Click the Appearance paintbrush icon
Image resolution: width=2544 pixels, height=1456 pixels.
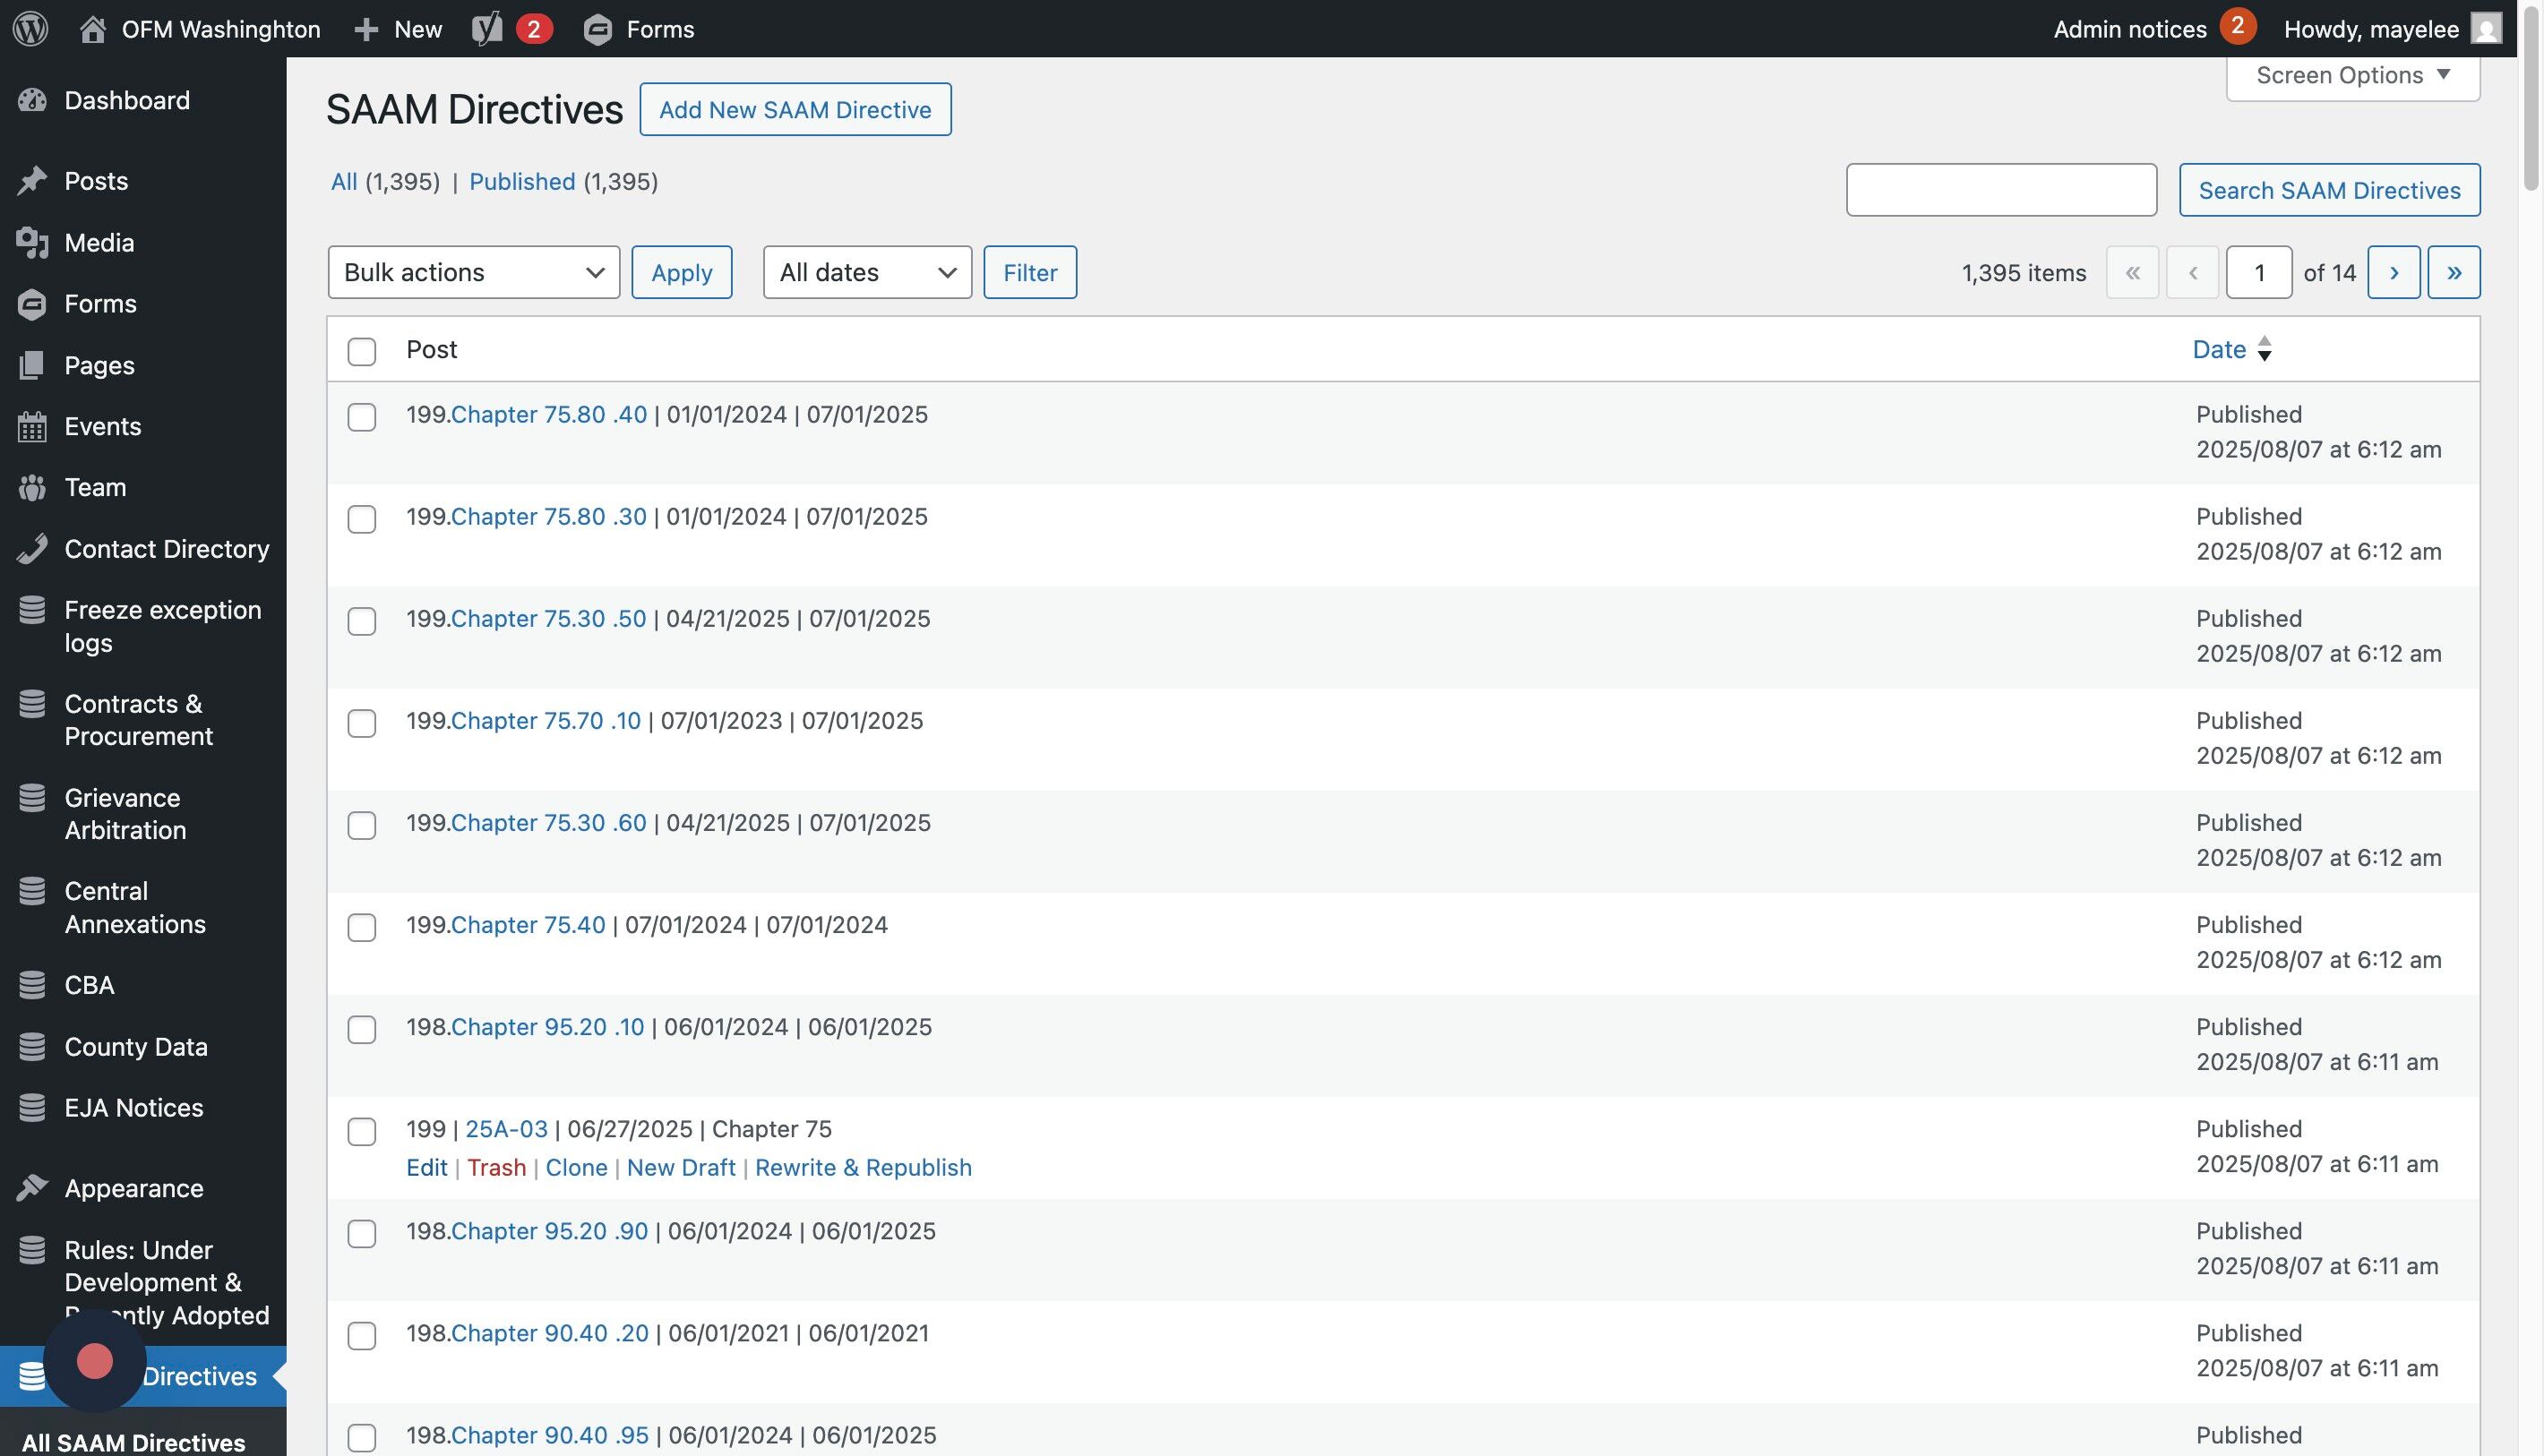click(x=32, y=1188)
